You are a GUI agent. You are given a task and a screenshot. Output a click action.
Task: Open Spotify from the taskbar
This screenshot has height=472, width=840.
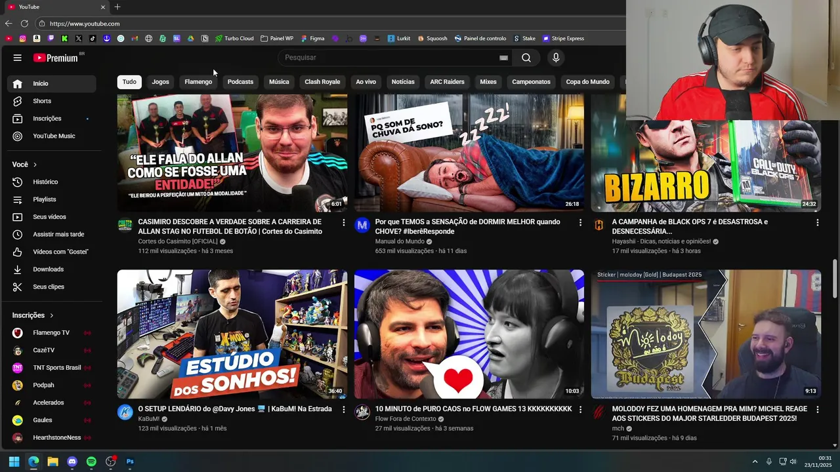tap(91, 462)
